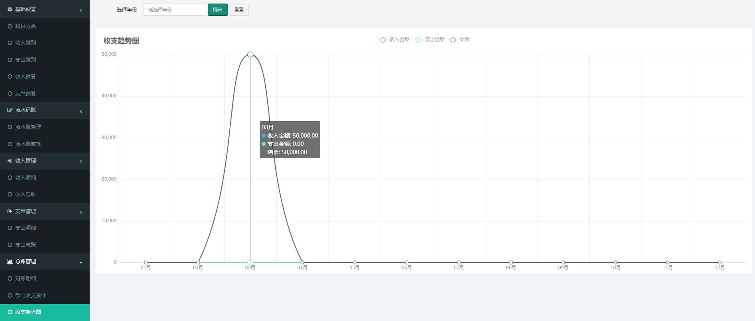755x321 pixels.
Task: Click the sign-in icon beside 收入管理
Action: pyautogui.click(x=10, y=161)
